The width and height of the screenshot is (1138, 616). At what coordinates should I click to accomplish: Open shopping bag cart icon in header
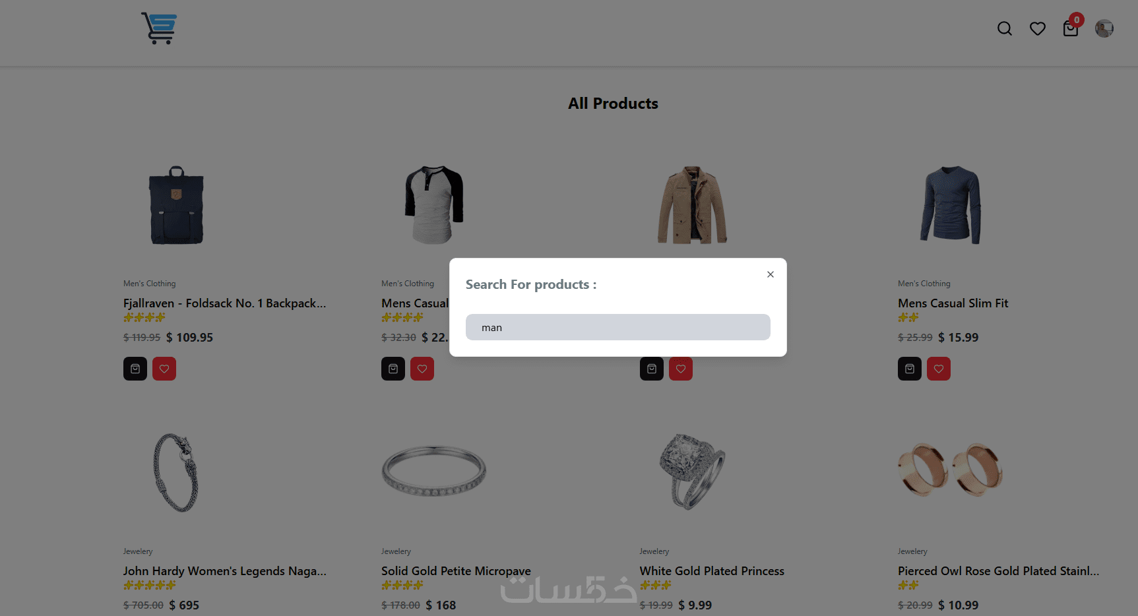1070,28
